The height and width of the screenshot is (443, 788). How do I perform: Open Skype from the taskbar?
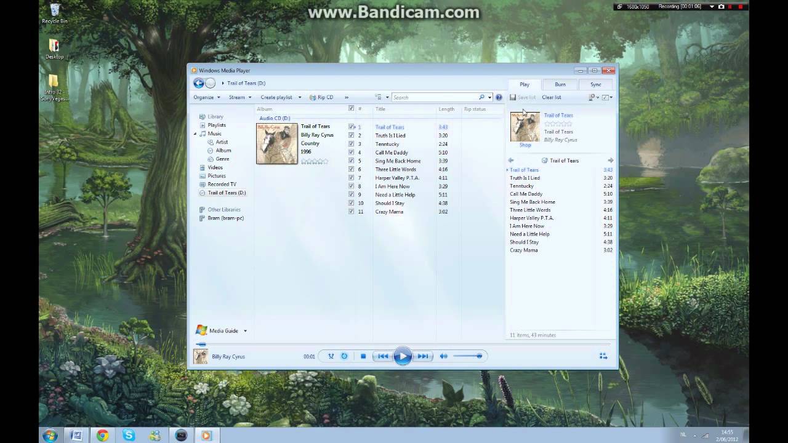point(129,435)
